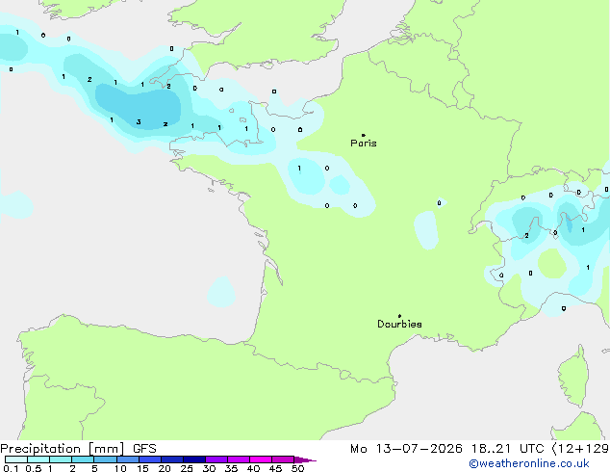Click the 0.5–1 mm legend color swatch
Screen dimensions: 610x472
pos(38,459)
